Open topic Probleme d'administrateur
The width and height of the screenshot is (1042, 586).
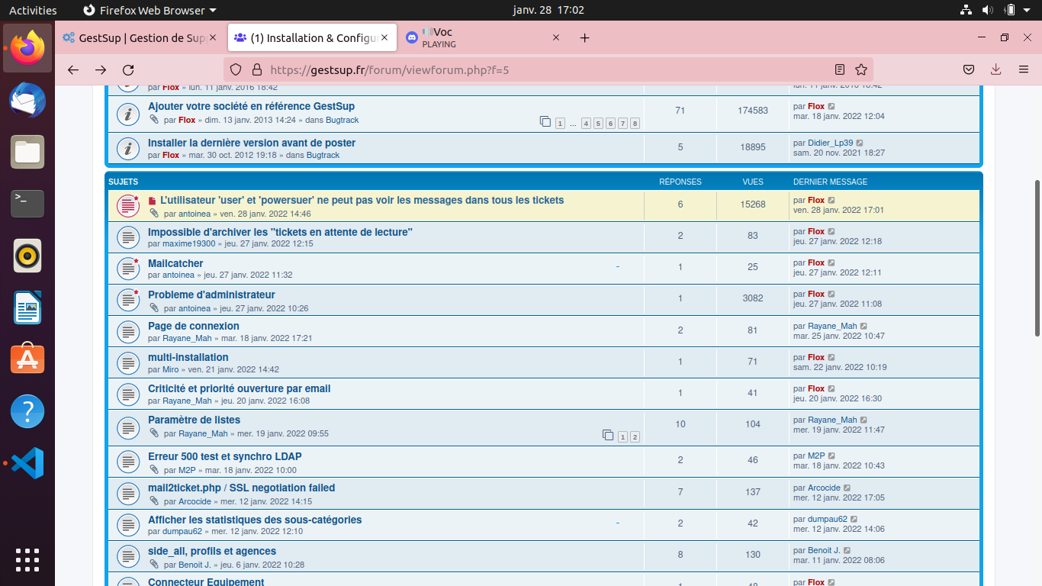(211, 295)
